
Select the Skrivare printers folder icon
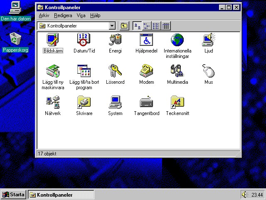click(84, 102)
